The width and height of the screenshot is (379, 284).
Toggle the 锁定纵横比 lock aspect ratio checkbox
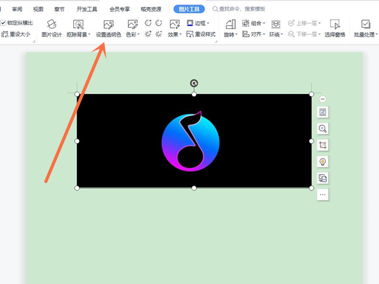4,23
